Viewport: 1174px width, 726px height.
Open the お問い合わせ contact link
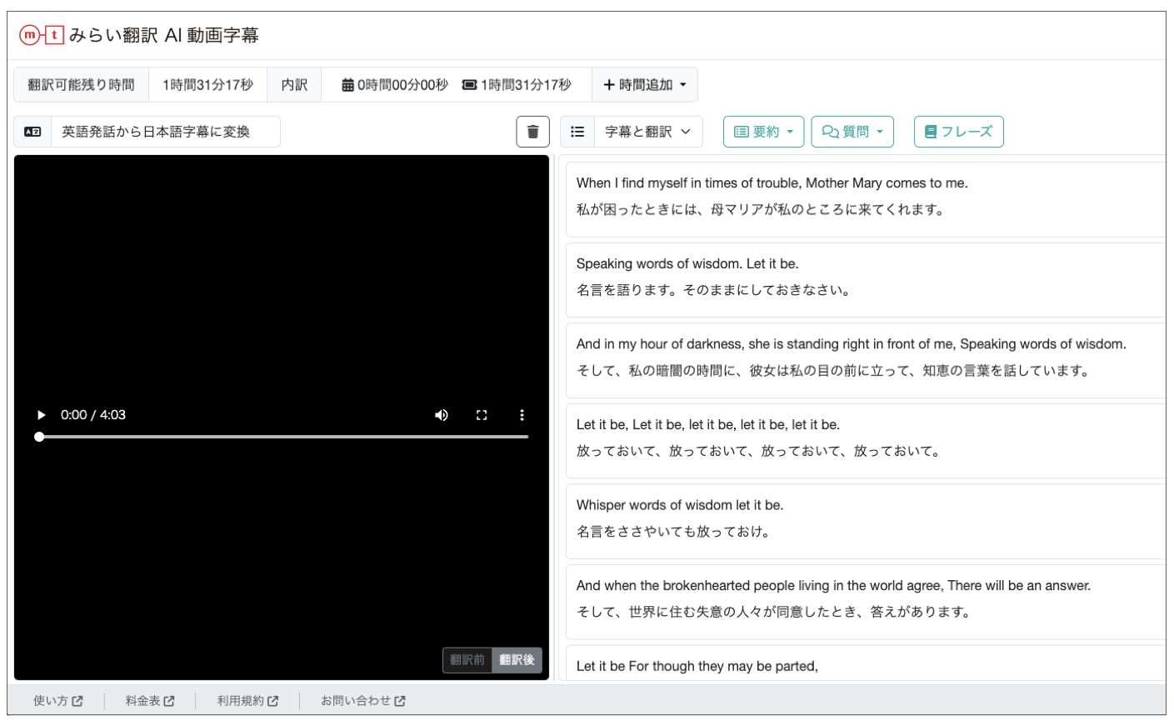click(363, 701)
